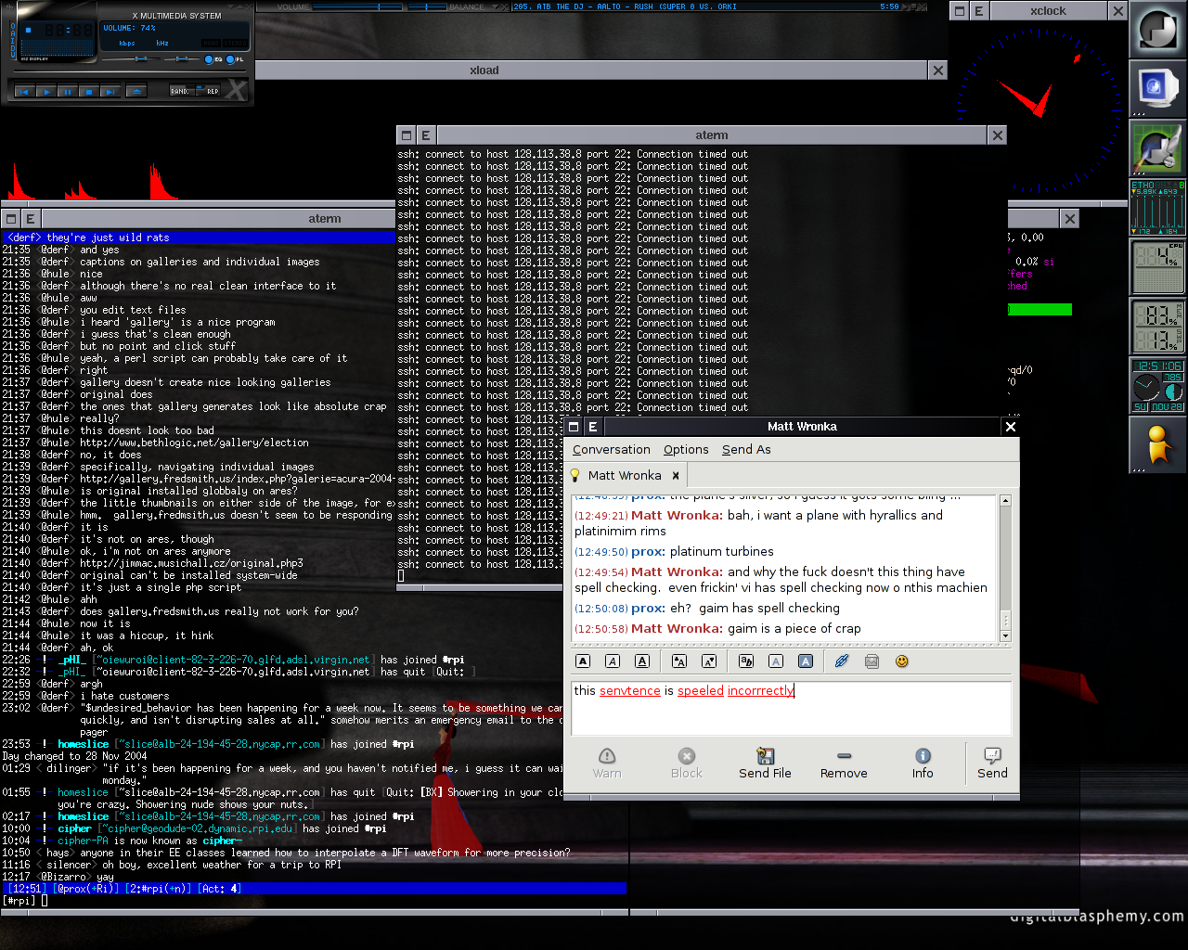Expand the Options menu in the chat window
The width and height of the screenshot is (1188, 950).
(x=686, y=450)
